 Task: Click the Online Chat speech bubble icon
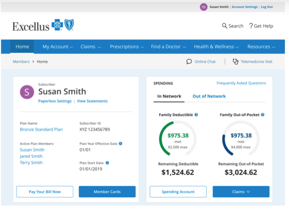(x=189, y=61)
